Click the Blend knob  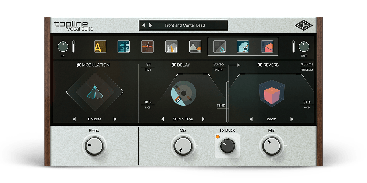94,146
